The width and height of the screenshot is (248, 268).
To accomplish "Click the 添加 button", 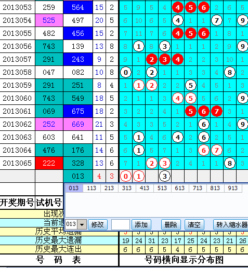I will pos(141,225).
